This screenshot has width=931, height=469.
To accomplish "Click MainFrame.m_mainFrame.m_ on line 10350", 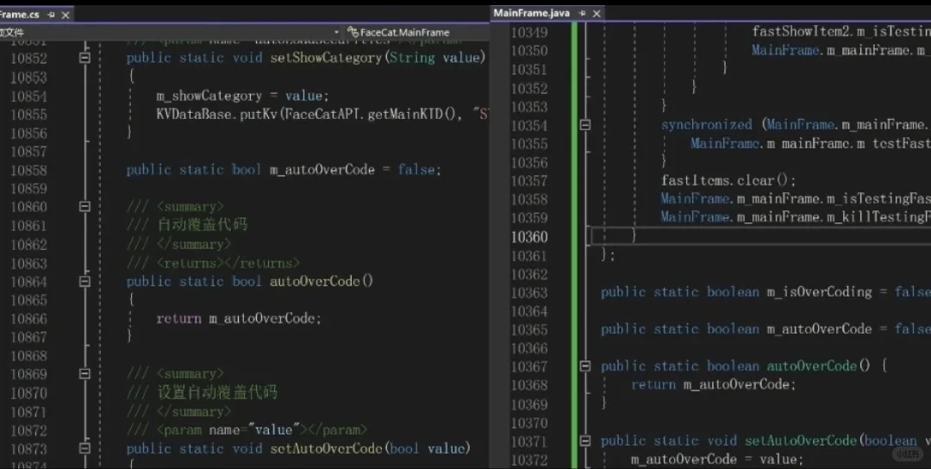I will coord(840,51).
